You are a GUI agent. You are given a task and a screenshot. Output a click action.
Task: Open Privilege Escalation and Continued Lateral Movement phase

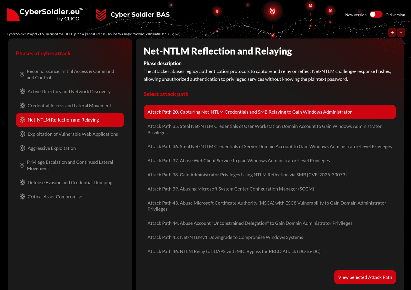70,165
